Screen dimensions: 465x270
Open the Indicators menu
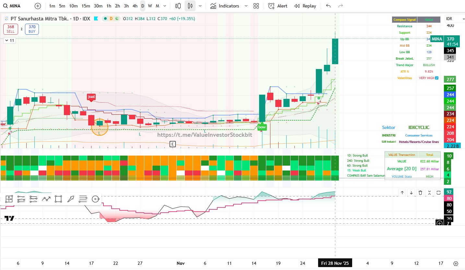pos(229,6)
